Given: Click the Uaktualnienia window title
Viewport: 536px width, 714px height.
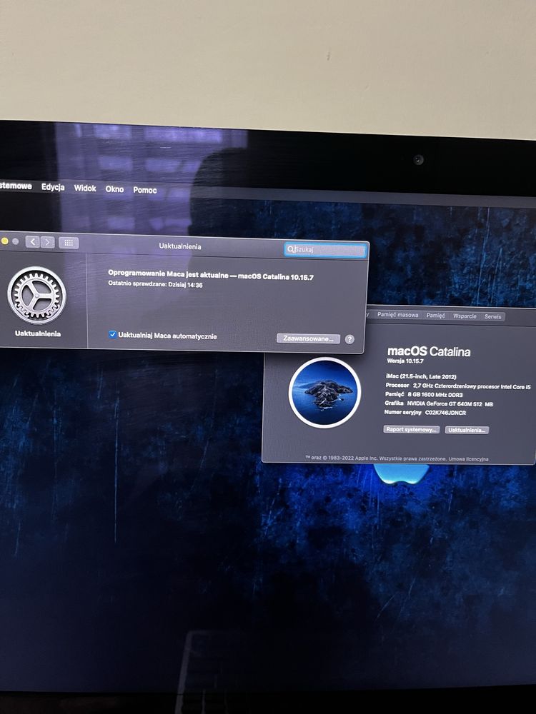Looking at the screenshot, I should click(180, 246).
